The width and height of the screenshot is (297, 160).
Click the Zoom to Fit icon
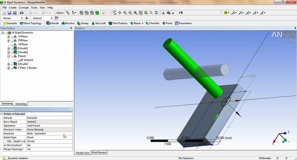coord(136,13)
